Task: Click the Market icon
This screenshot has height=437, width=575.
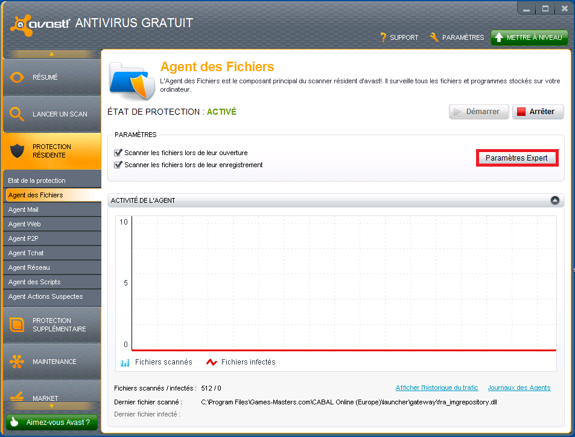Action: 17,397
